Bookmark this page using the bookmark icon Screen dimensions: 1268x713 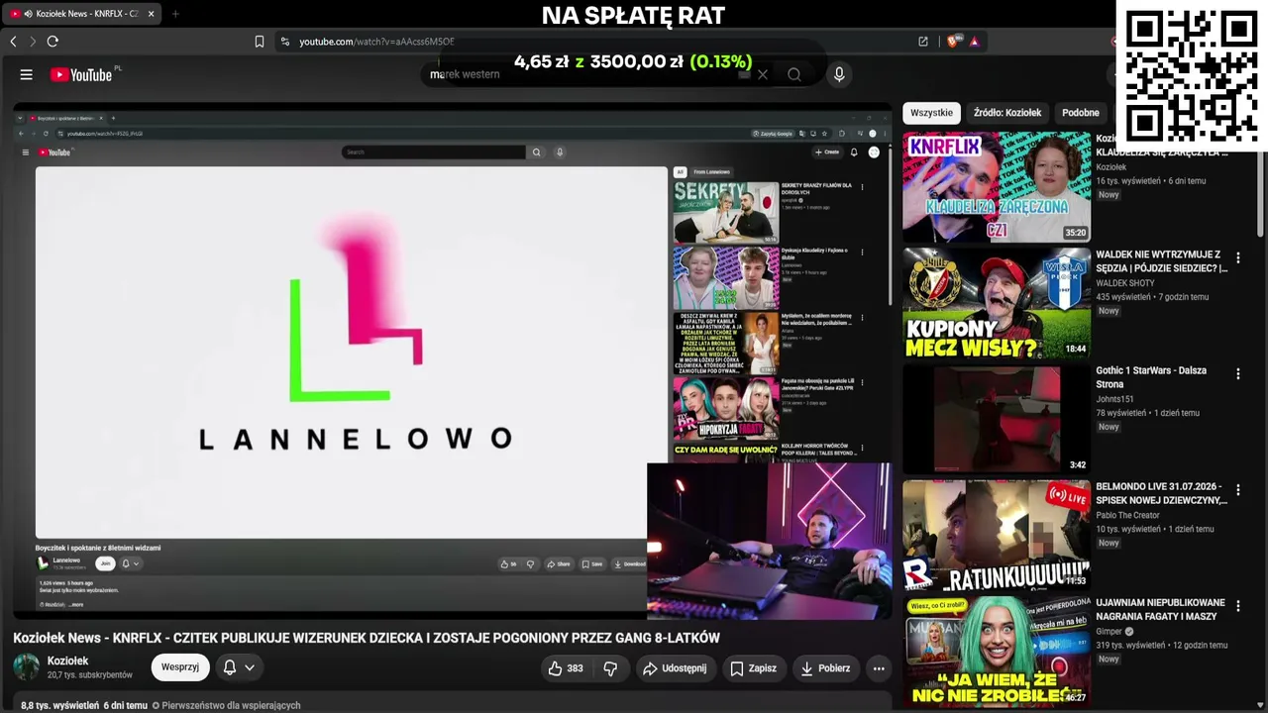point(260,42)
